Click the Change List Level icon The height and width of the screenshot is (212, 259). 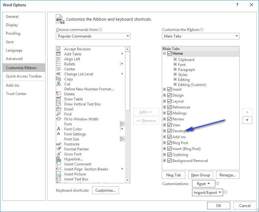tap(58, 74)
